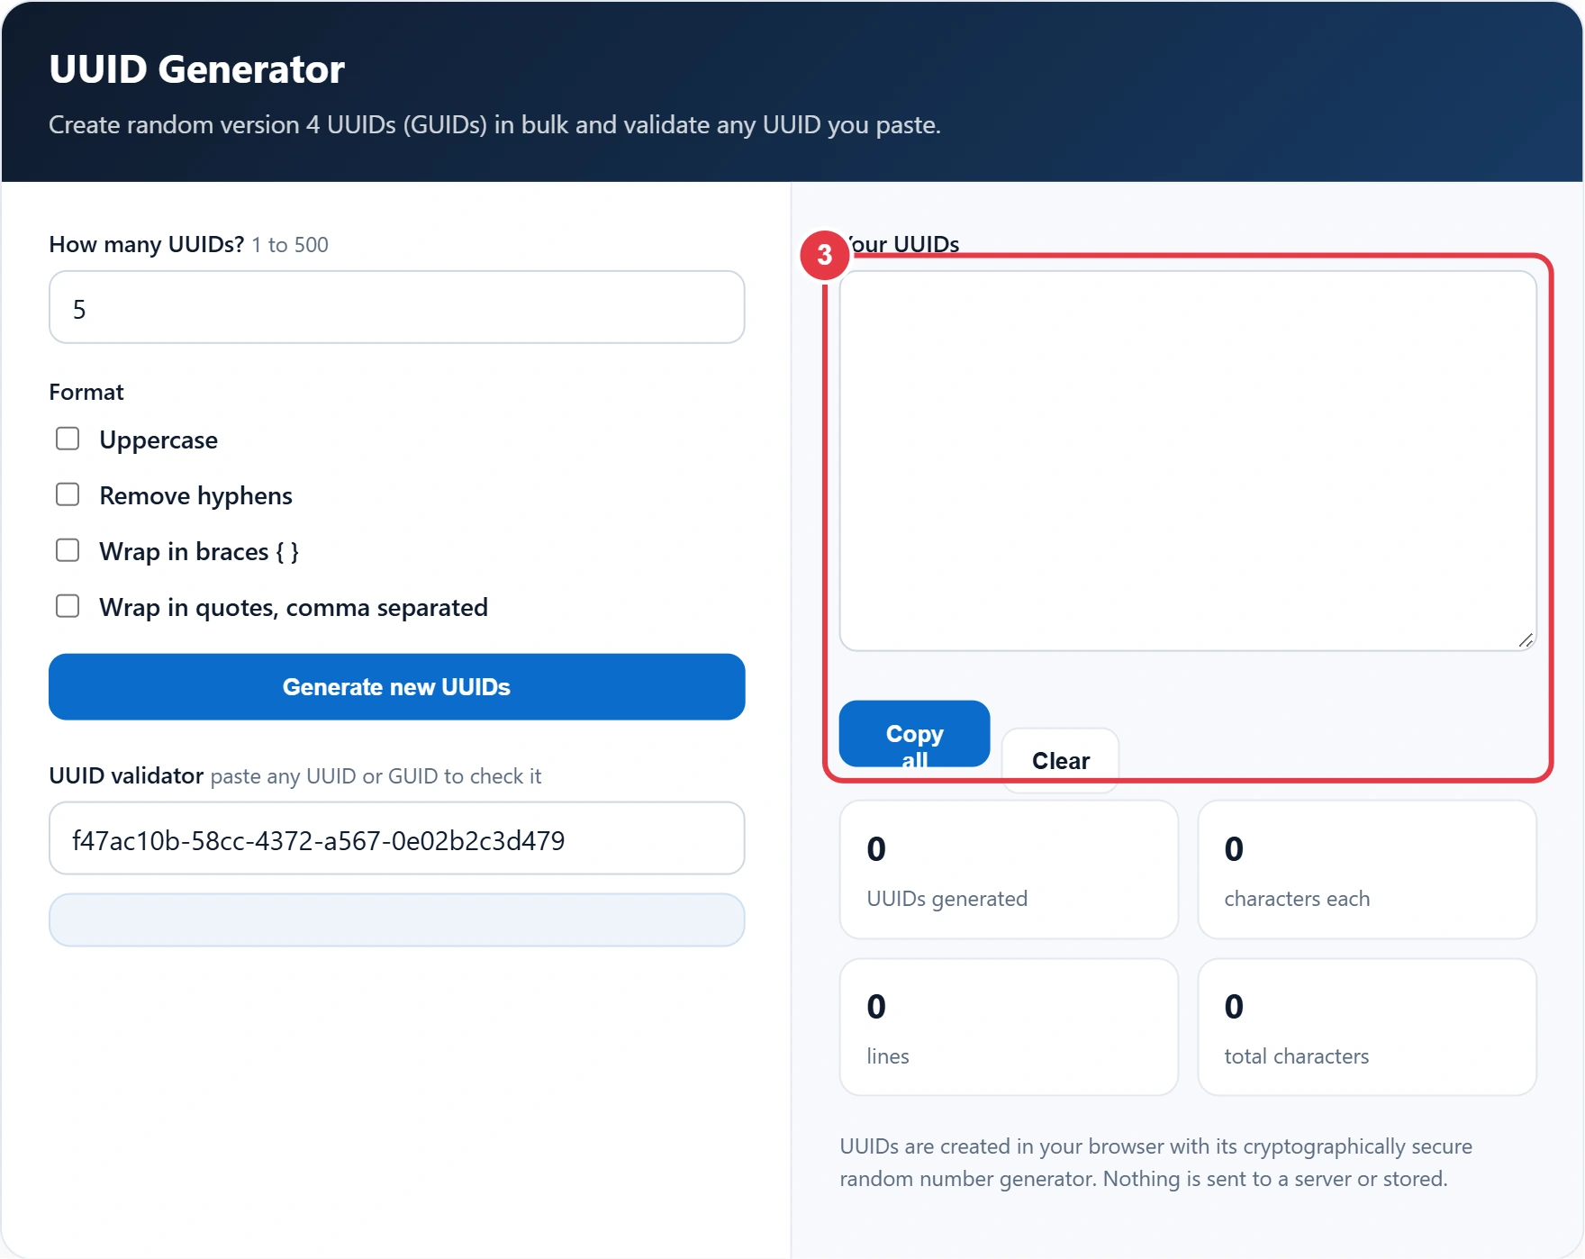Click the cryptographically secure privacy note
The height and width of the screenshot is (1259, 1585).
[1155, 1163]
